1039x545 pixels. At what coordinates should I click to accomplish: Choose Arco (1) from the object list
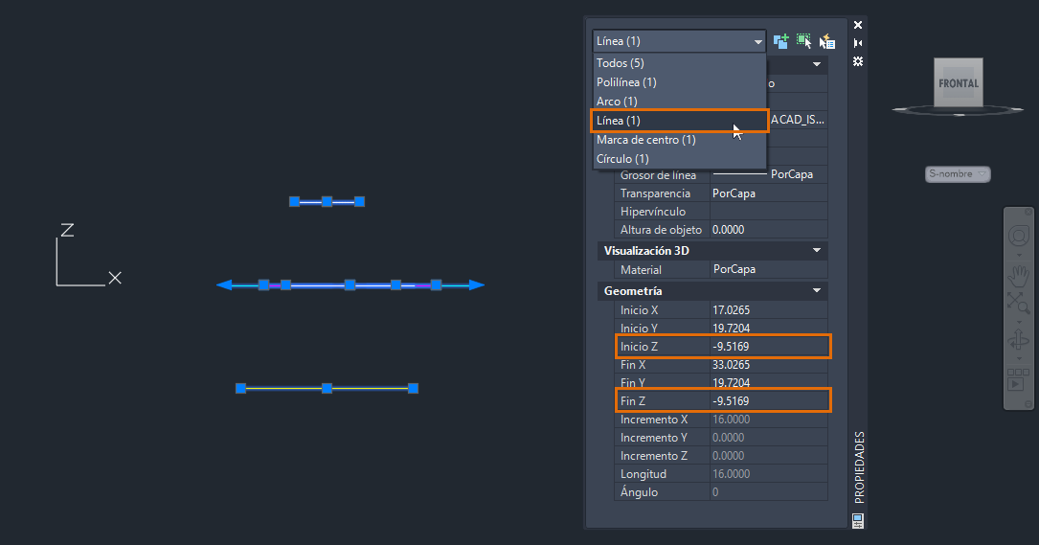(679, 102)
